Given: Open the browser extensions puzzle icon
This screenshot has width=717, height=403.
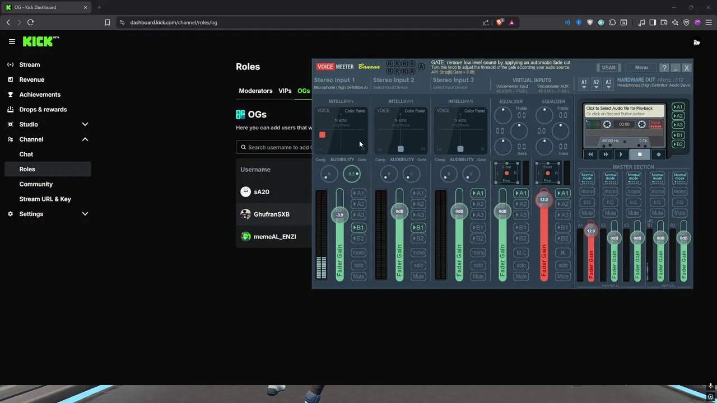Looking at the screenshot, I should coord(612,22).
